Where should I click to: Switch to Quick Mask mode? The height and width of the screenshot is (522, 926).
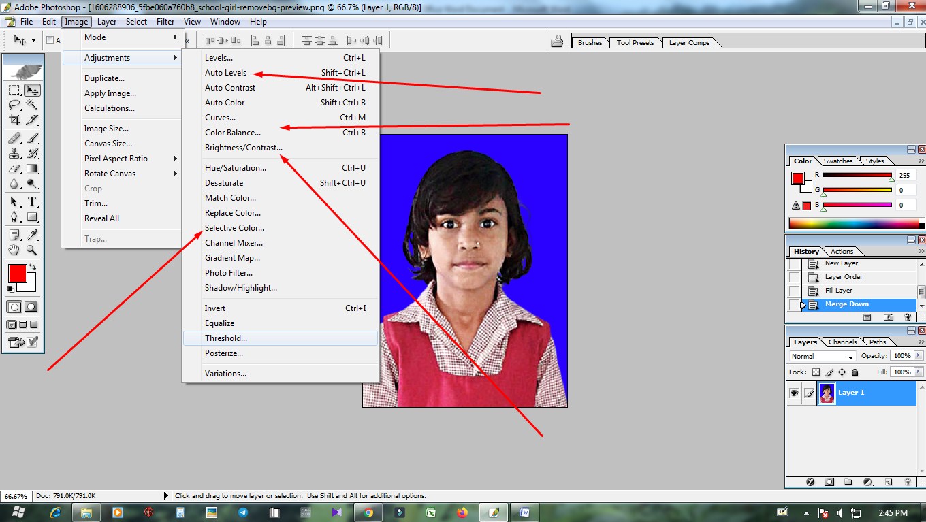point(32,307)
